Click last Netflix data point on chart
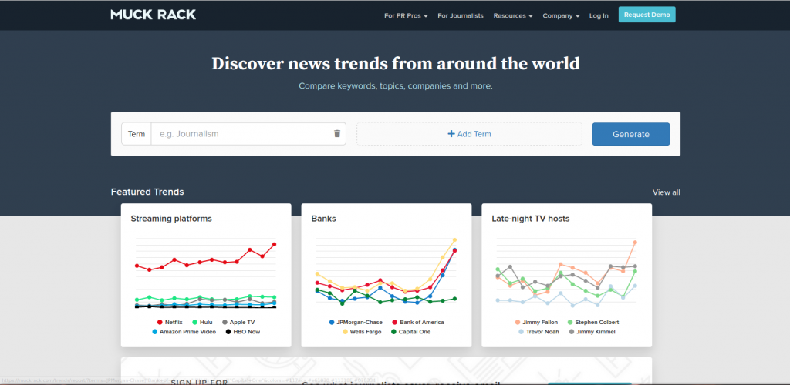This screenshot has height=385, width=790. click(275, 244)
